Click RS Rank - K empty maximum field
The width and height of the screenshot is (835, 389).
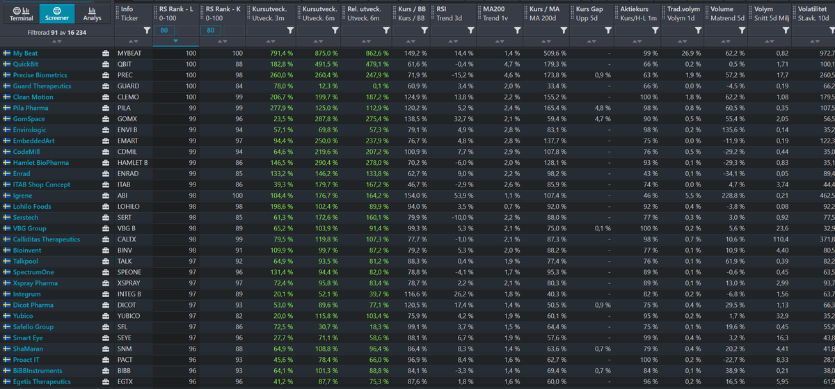233,31
